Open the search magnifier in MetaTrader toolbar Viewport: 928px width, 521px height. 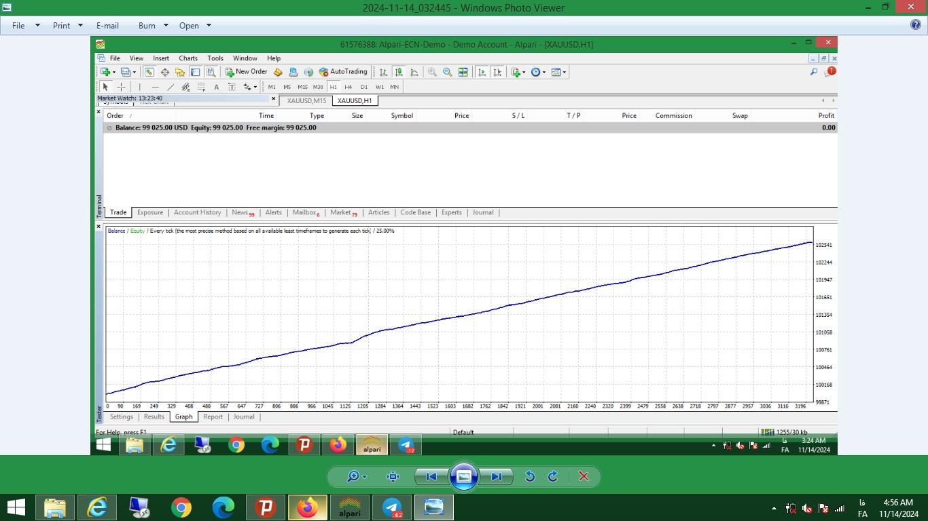coord(813,72)
